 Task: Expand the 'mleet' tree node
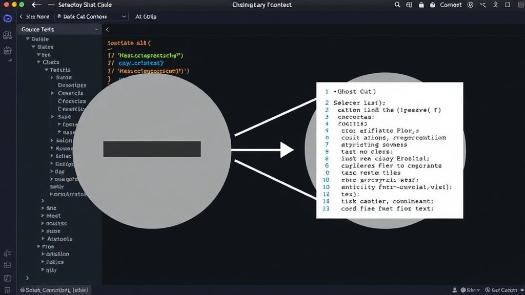coord(43,216)
